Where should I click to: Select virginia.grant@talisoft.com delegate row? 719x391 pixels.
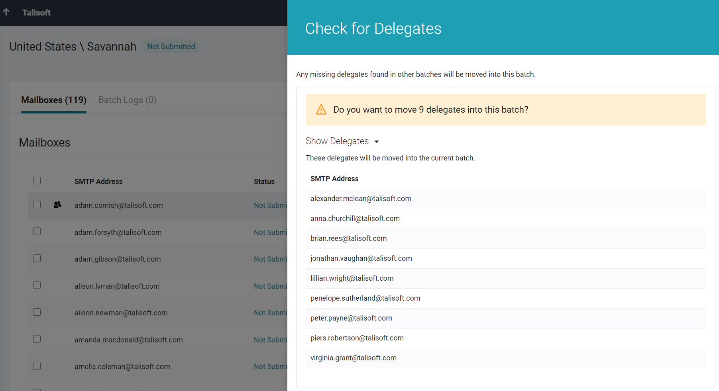(505, 358)
